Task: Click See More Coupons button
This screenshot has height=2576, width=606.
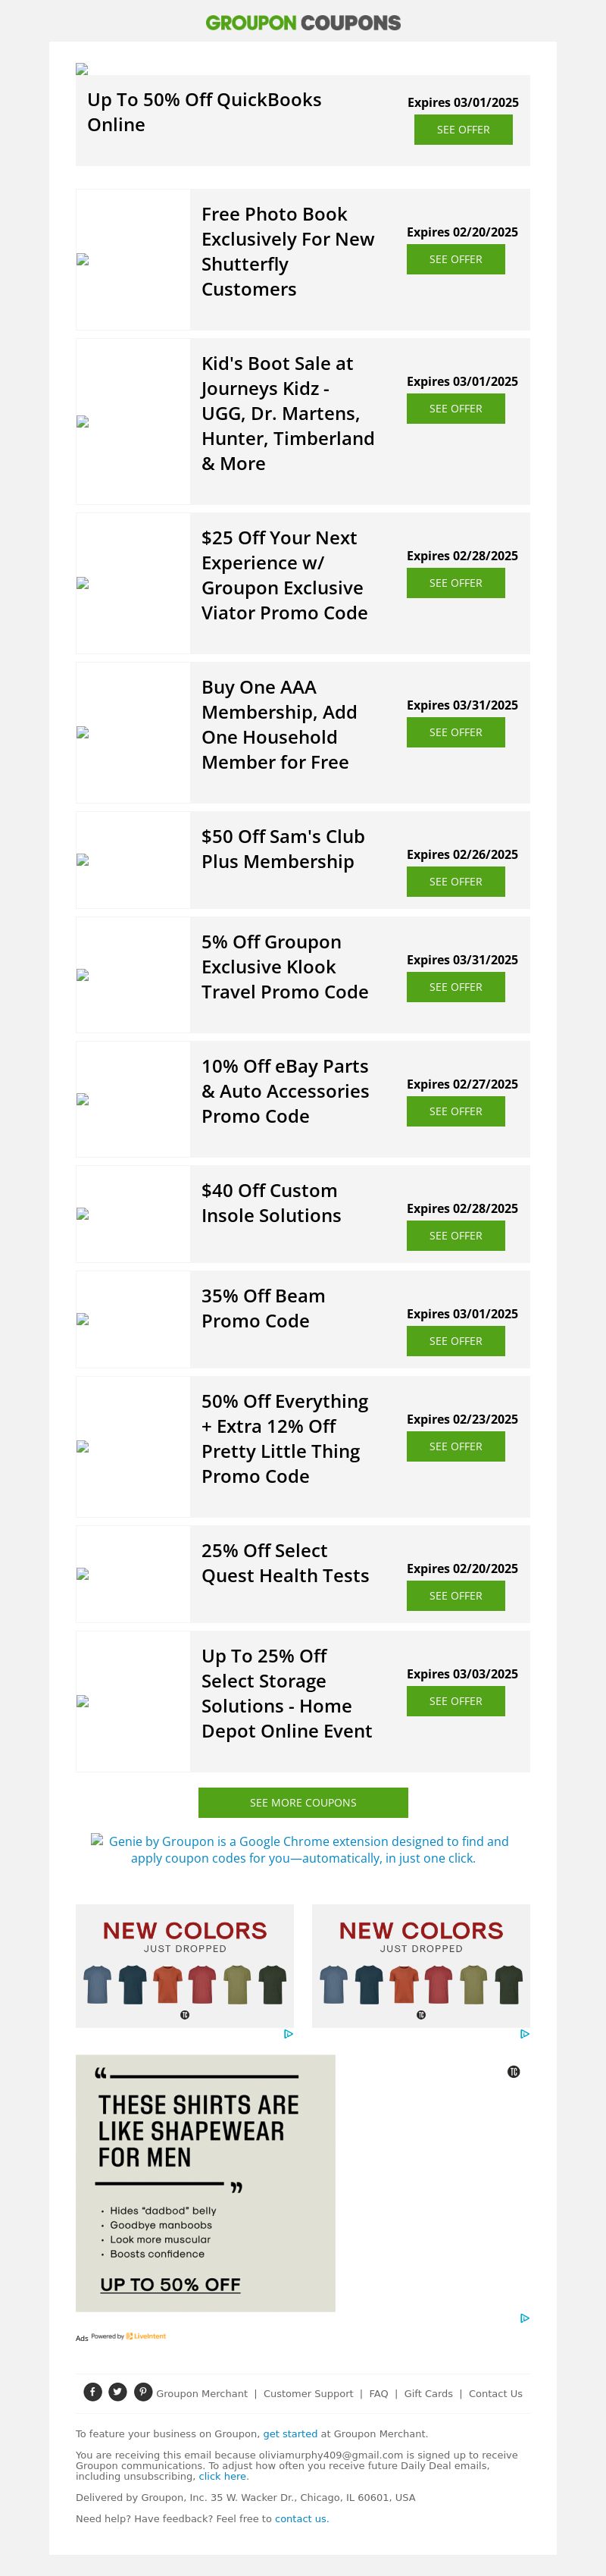Action: pyautogui.click(x=303, y=1803)
